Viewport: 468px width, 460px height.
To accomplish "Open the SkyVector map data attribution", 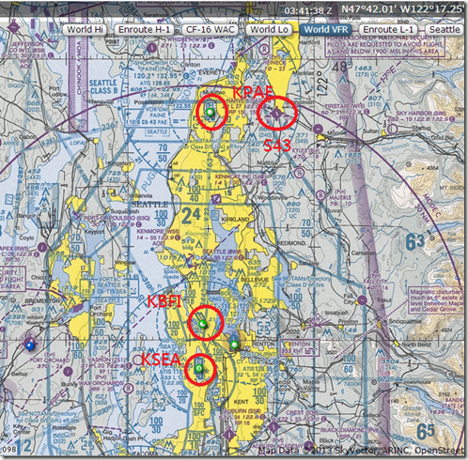I will (361, 451).
